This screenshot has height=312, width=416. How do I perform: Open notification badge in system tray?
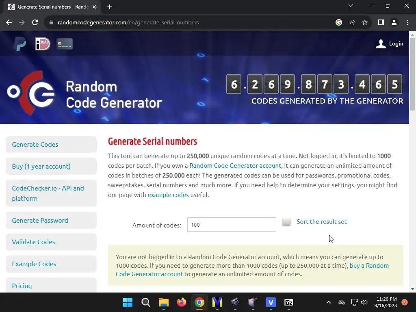click(405, 302)
